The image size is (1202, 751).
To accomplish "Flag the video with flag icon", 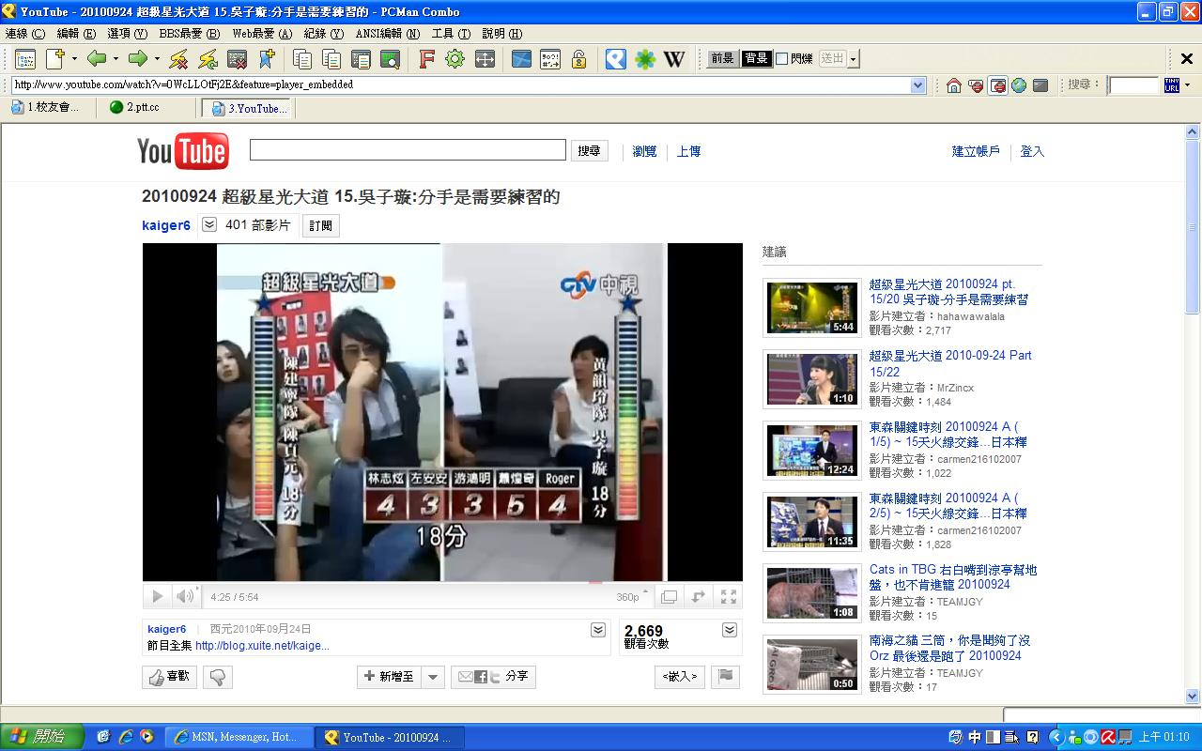I will 725,676.
